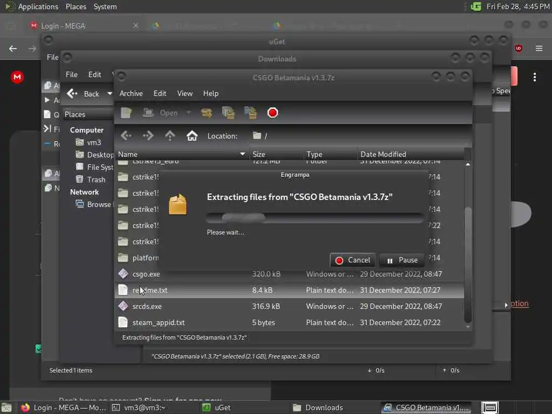
Task: Click the new archive icon in Engrampa toolbar
Action: 126,113
